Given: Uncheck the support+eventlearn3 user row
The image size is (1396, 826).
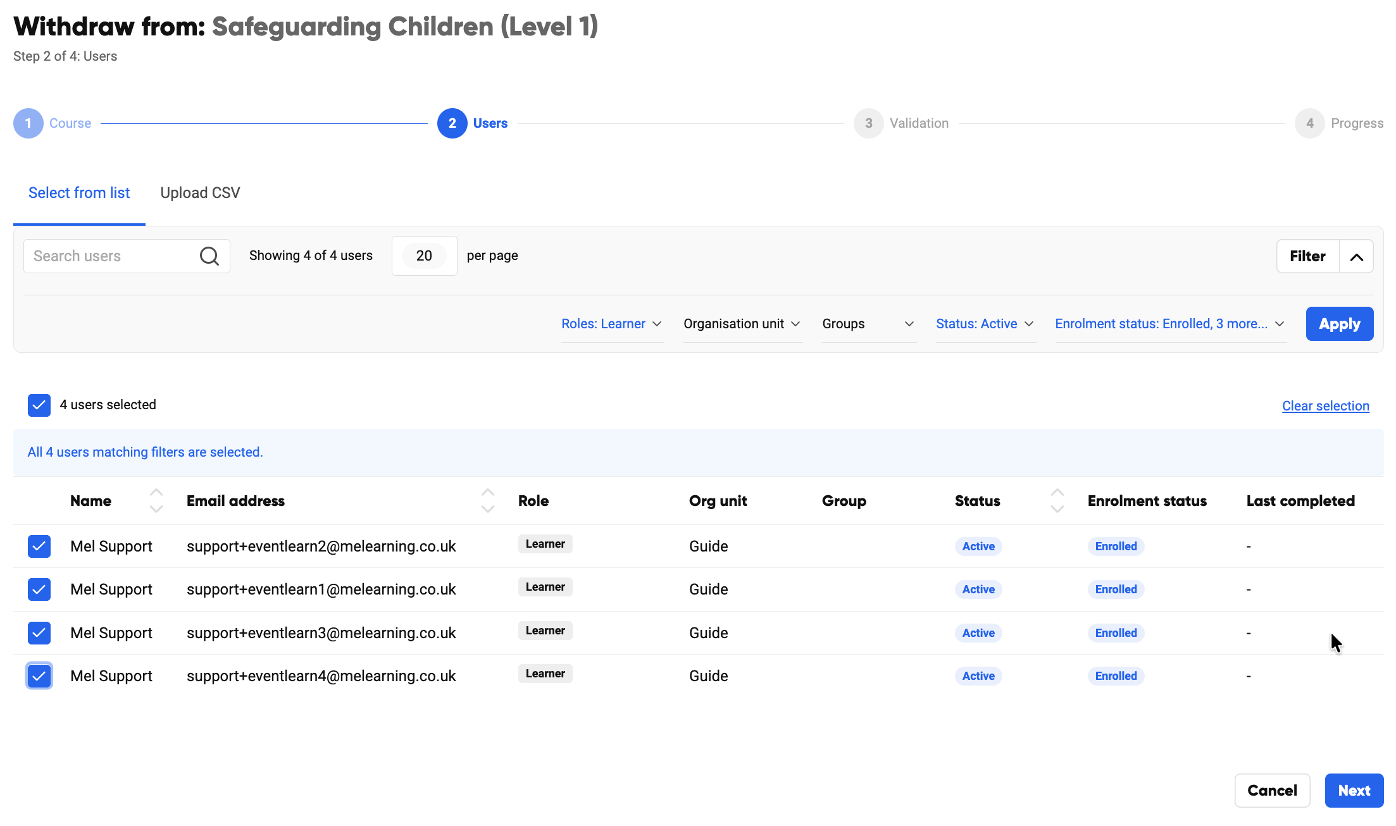Looking at the screenshot, I should [x=39, y=633].
